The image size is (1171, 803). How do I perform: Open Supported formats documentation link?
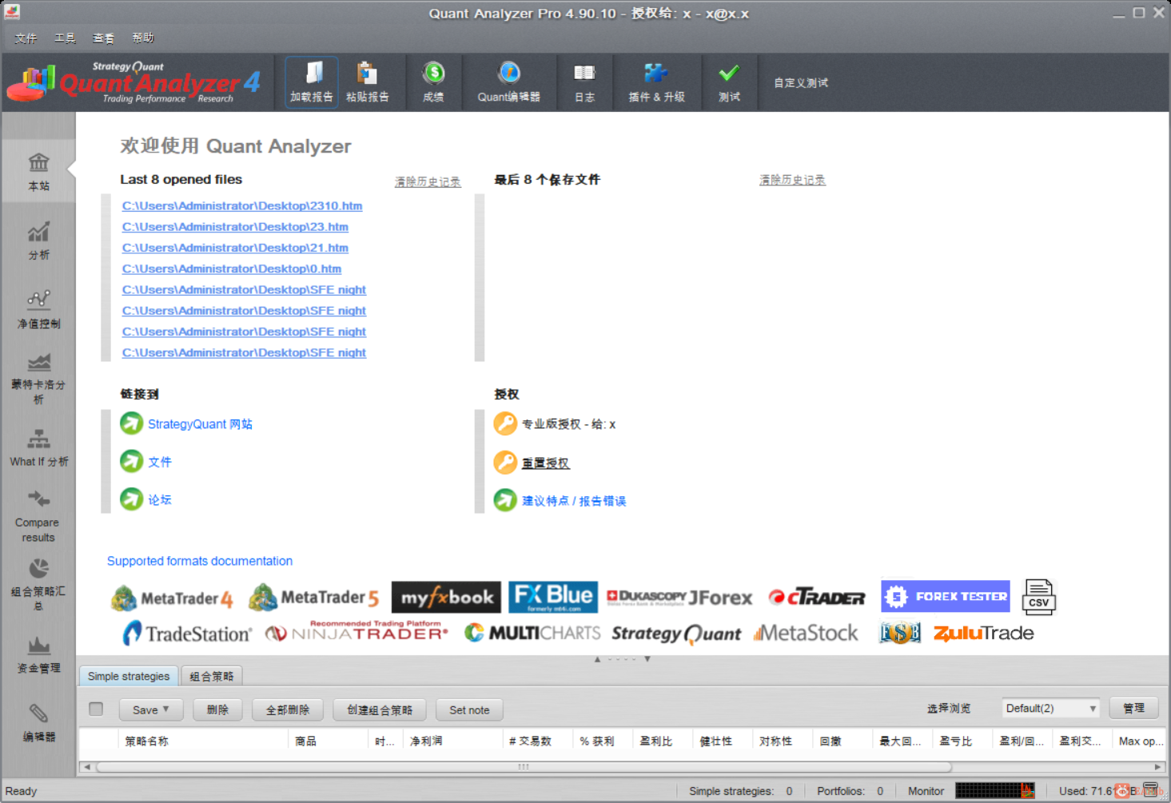click(x=200, y=561)
